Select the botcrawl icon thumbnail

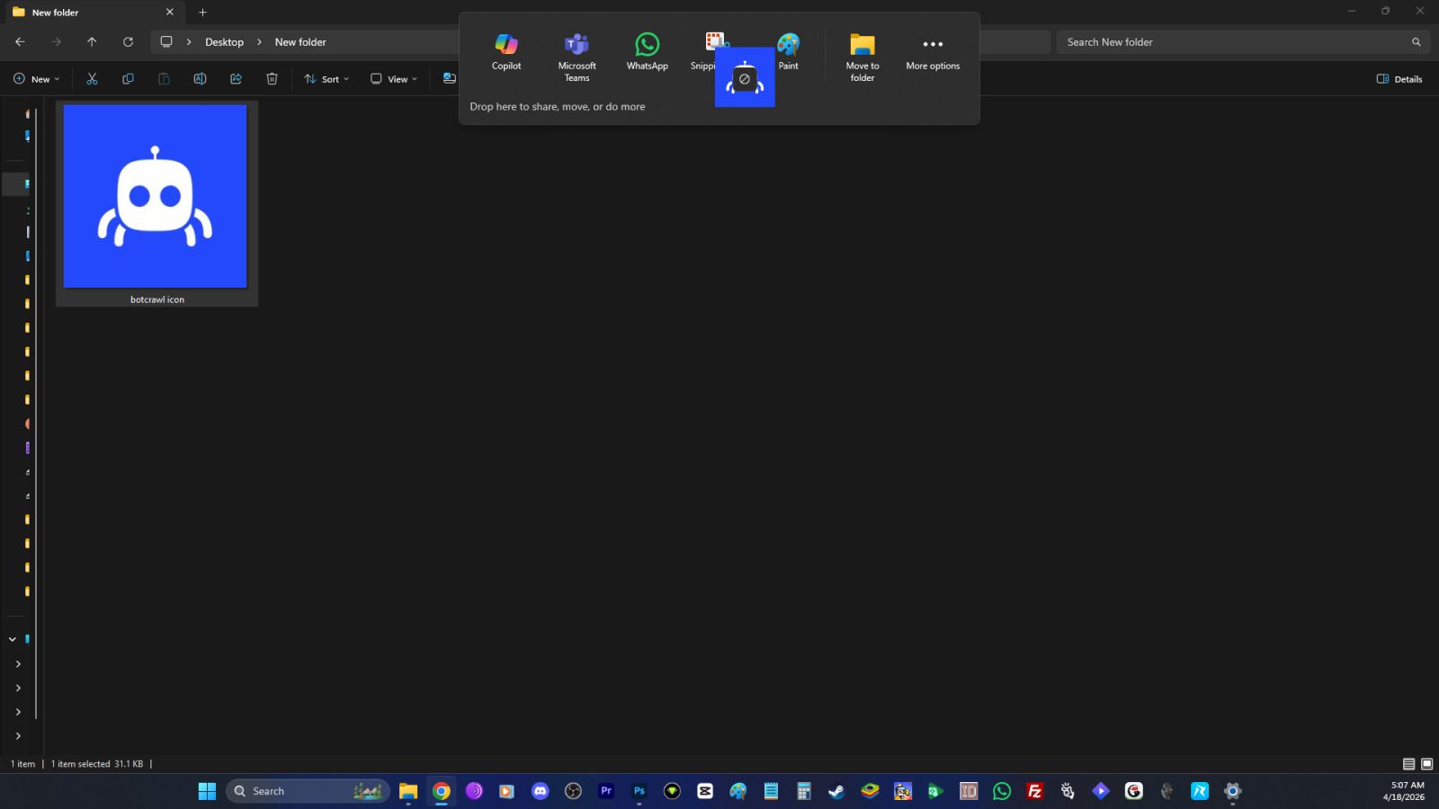pyautogui.click(x=156, y=197)
